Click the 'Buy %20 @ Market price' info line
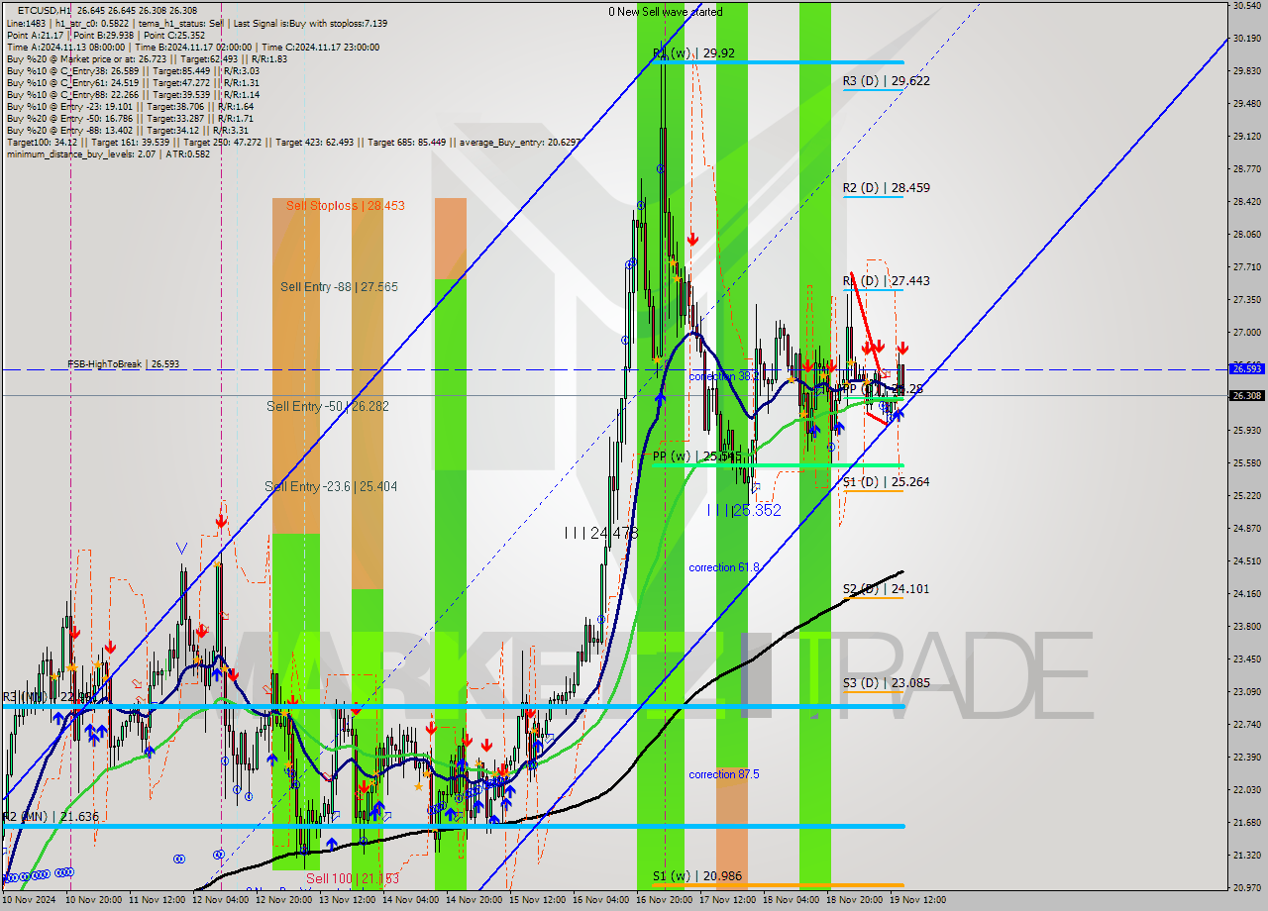This screenshot has height=911, width=1268. coord(148,58)
